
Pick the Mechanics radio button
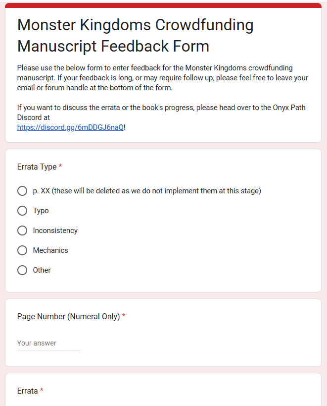coord(22,250)
